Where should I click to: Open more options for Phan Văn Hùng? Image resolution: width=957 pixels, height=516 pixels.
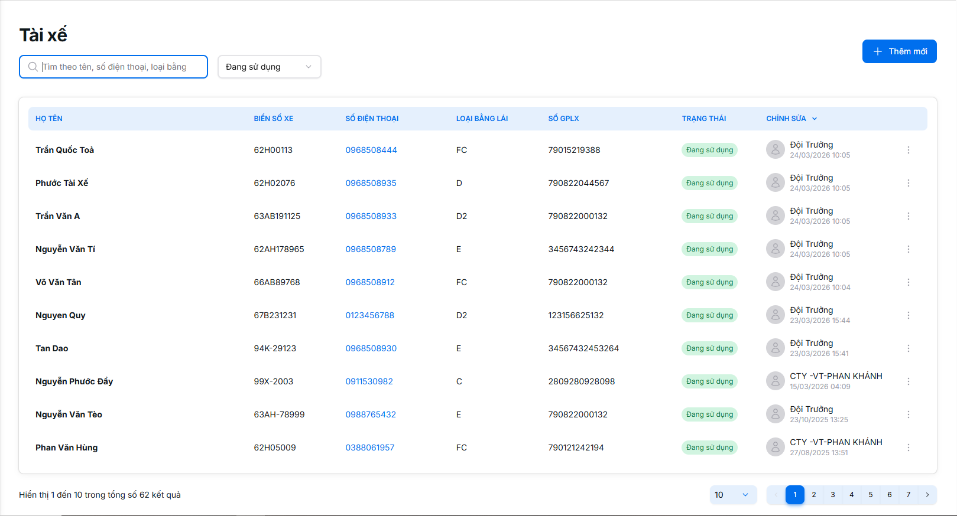coord(908,448)
